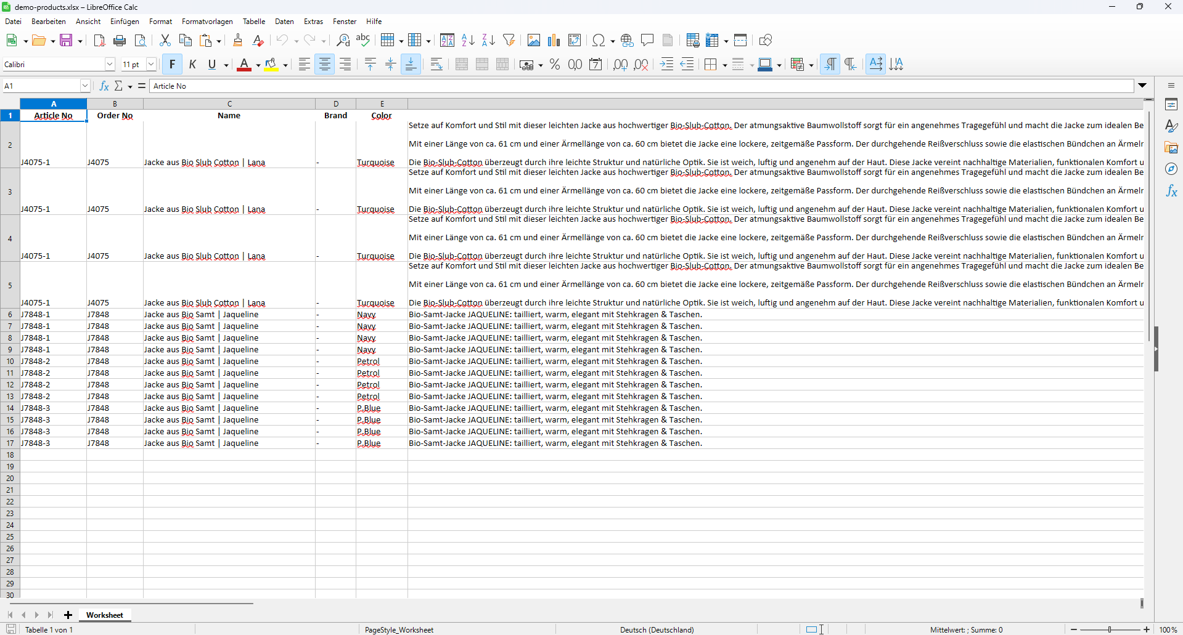
Task: Toggle Underline formatting button
Action: (x=212, y=65)
